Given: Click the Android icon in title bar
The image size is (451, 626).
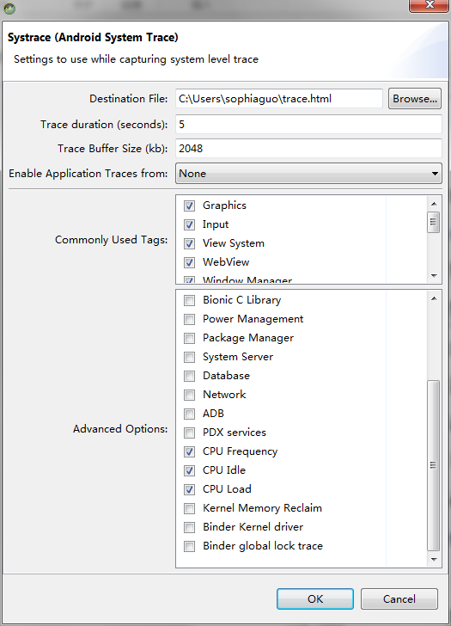Looking at the screenshot, I should [9, 8].
